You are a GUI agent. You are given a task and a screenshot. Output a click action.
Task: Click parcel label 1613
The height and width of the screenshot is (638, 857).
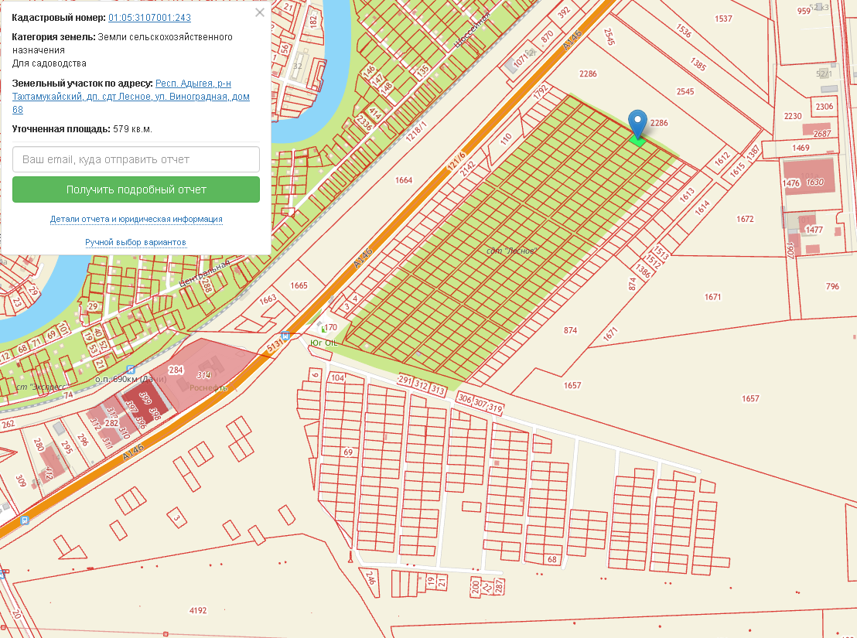[687, 194]
